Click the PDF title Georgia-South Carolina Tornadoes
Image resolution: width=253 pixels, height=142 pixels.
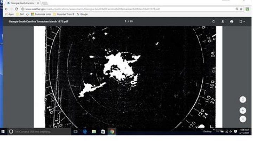(x=38, y=21)
